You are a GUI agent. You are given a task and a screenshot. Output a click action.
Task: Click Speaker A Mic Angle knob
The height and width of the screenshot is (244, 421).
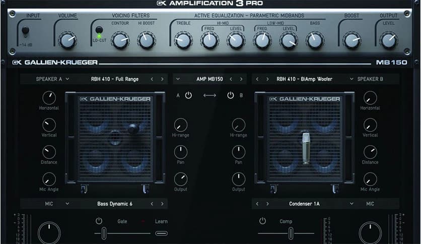point(49,179)
